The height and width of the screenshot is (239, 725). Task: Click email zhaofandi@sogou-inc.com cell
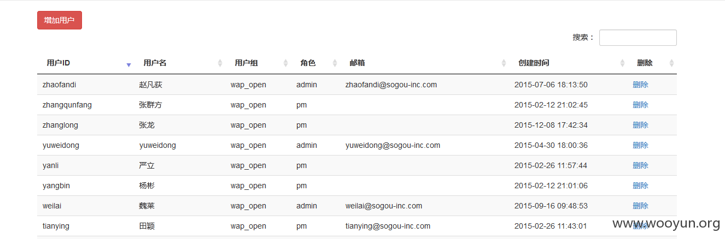click(x=391, y=85)
